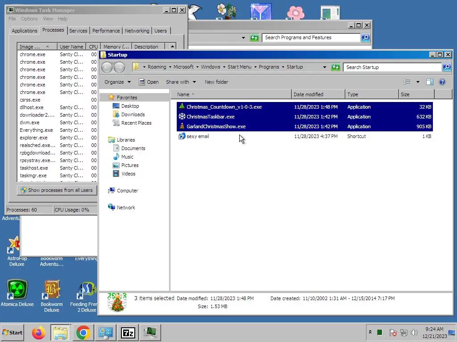The height and width of the screenshot is (342, 457).
Task: Click the Search Startup input field
Action: 392,67
